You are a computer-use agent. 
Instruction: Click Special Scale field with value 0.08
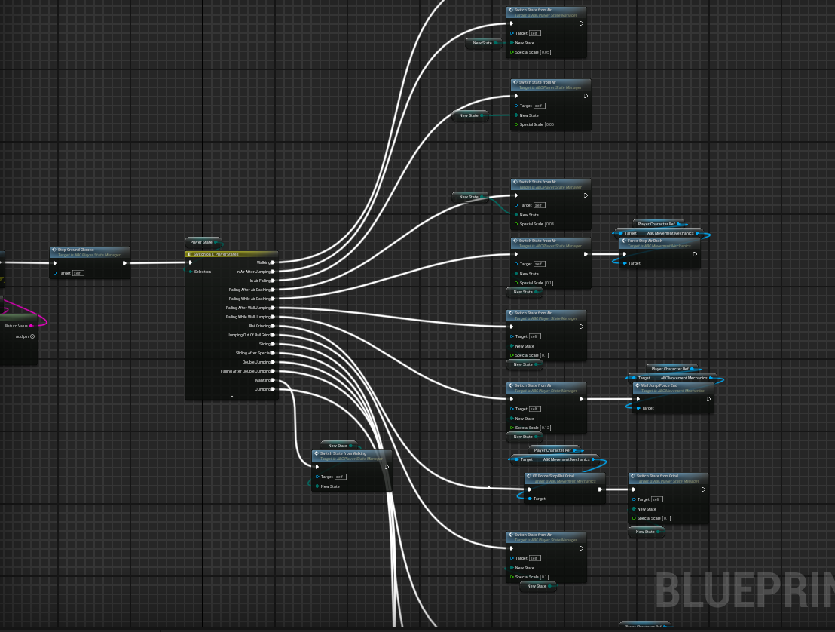(x=549, y=224)
